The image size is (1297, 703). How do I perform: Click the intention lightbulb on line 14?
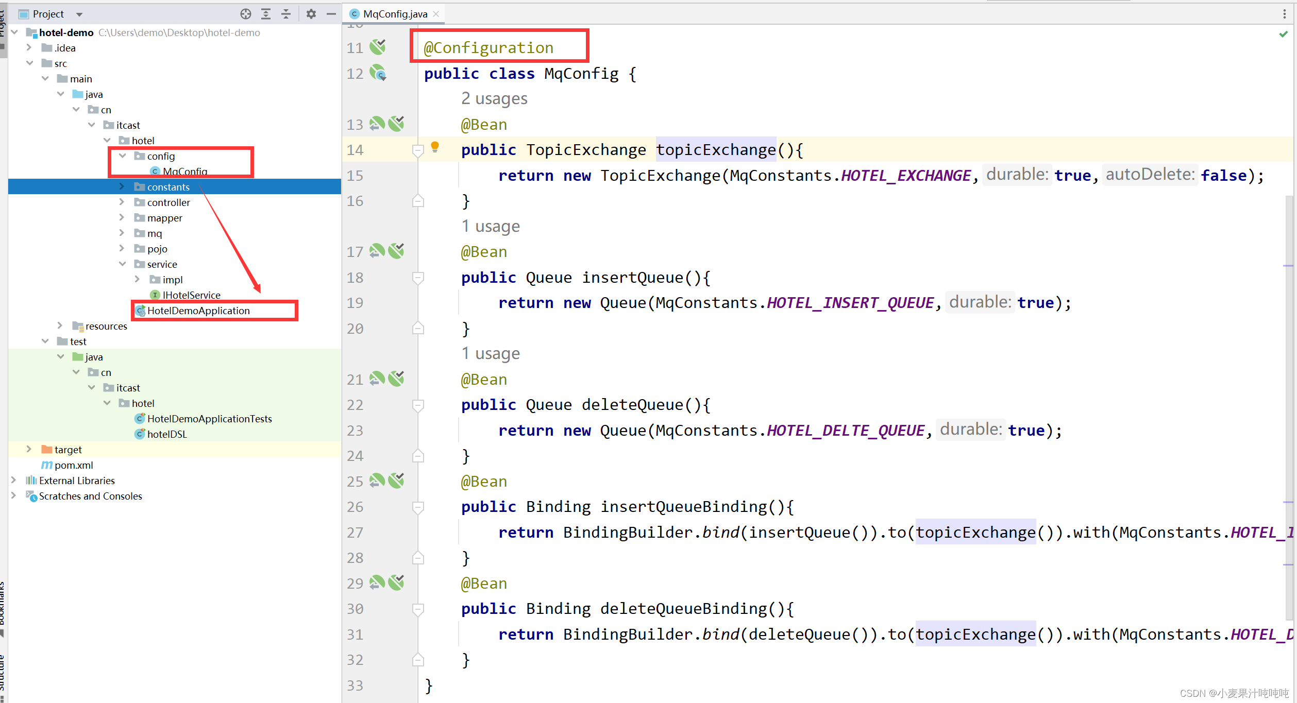click(435, 147)
